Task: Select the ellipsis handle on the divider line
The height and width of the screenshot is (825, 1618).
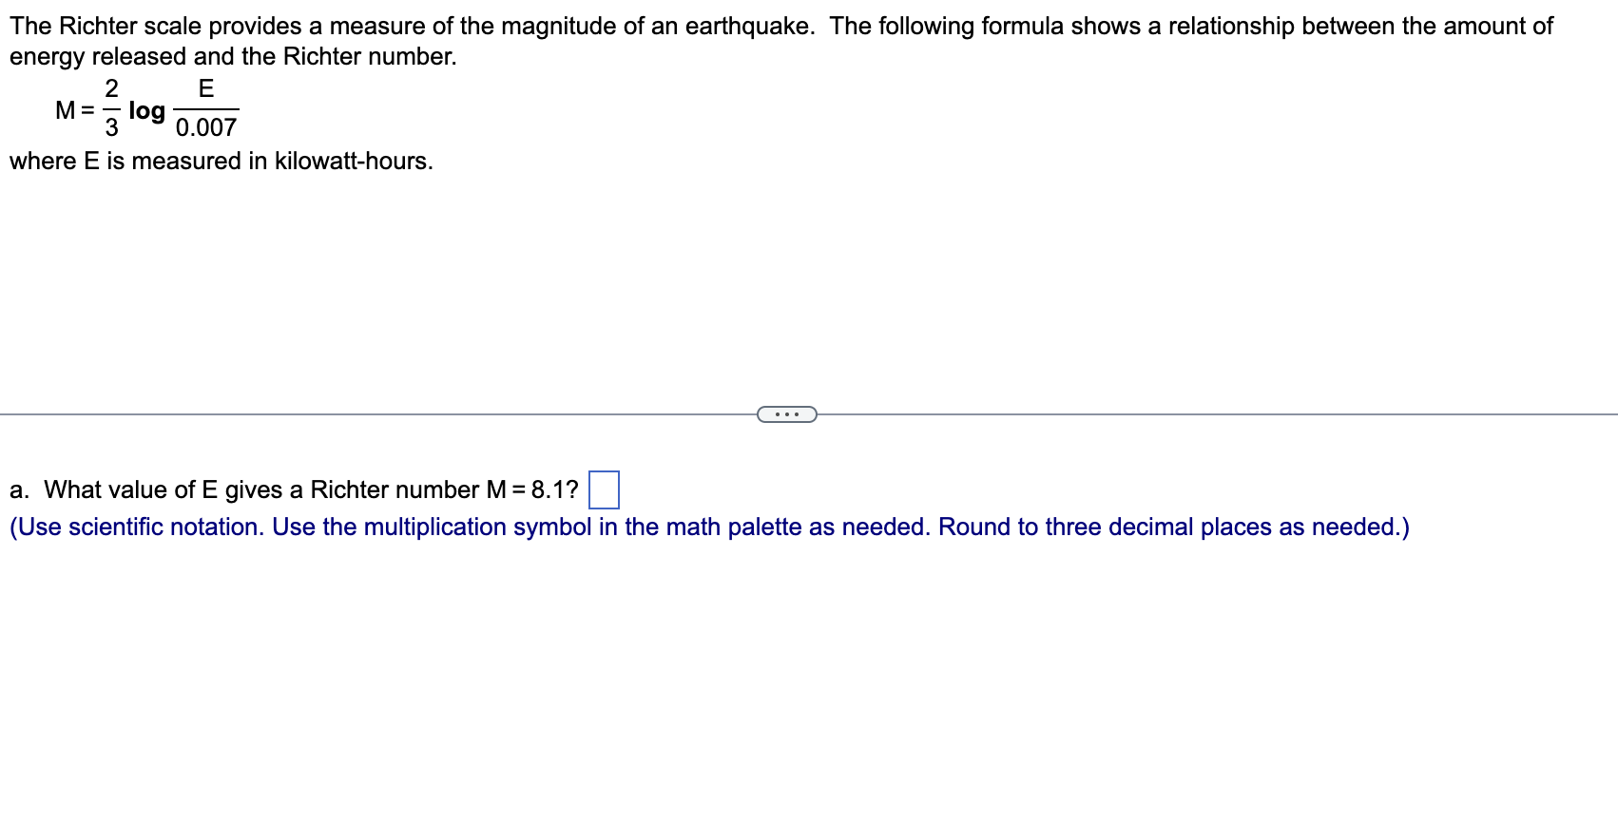Action: point(787,413)
